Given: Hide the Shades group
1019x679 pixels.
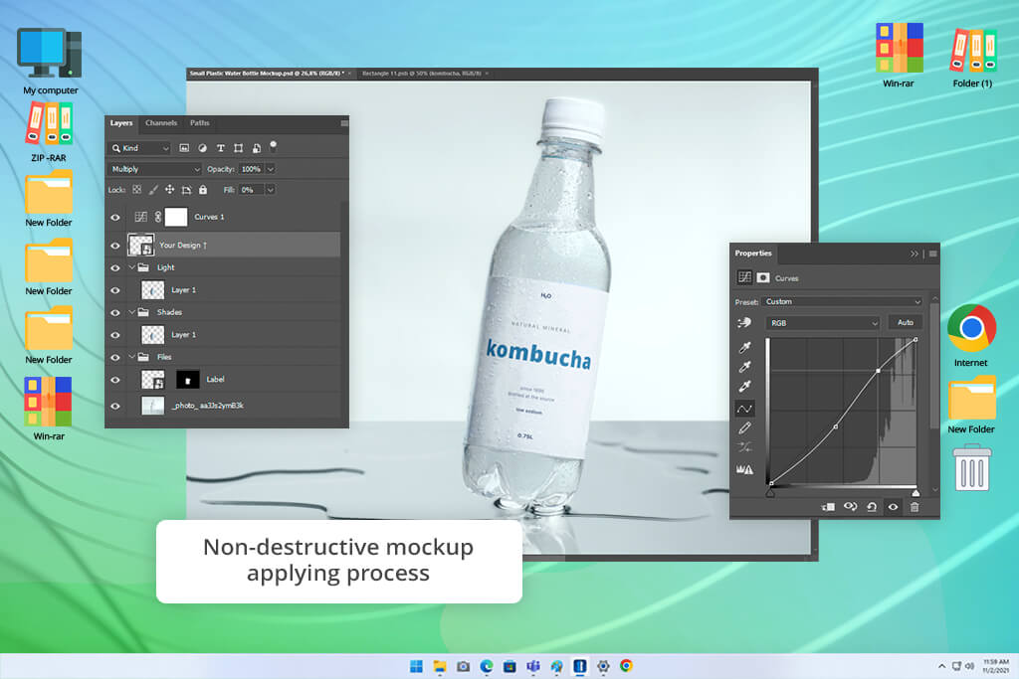Looking at the screenshot, I should click(x=115, y=312).
